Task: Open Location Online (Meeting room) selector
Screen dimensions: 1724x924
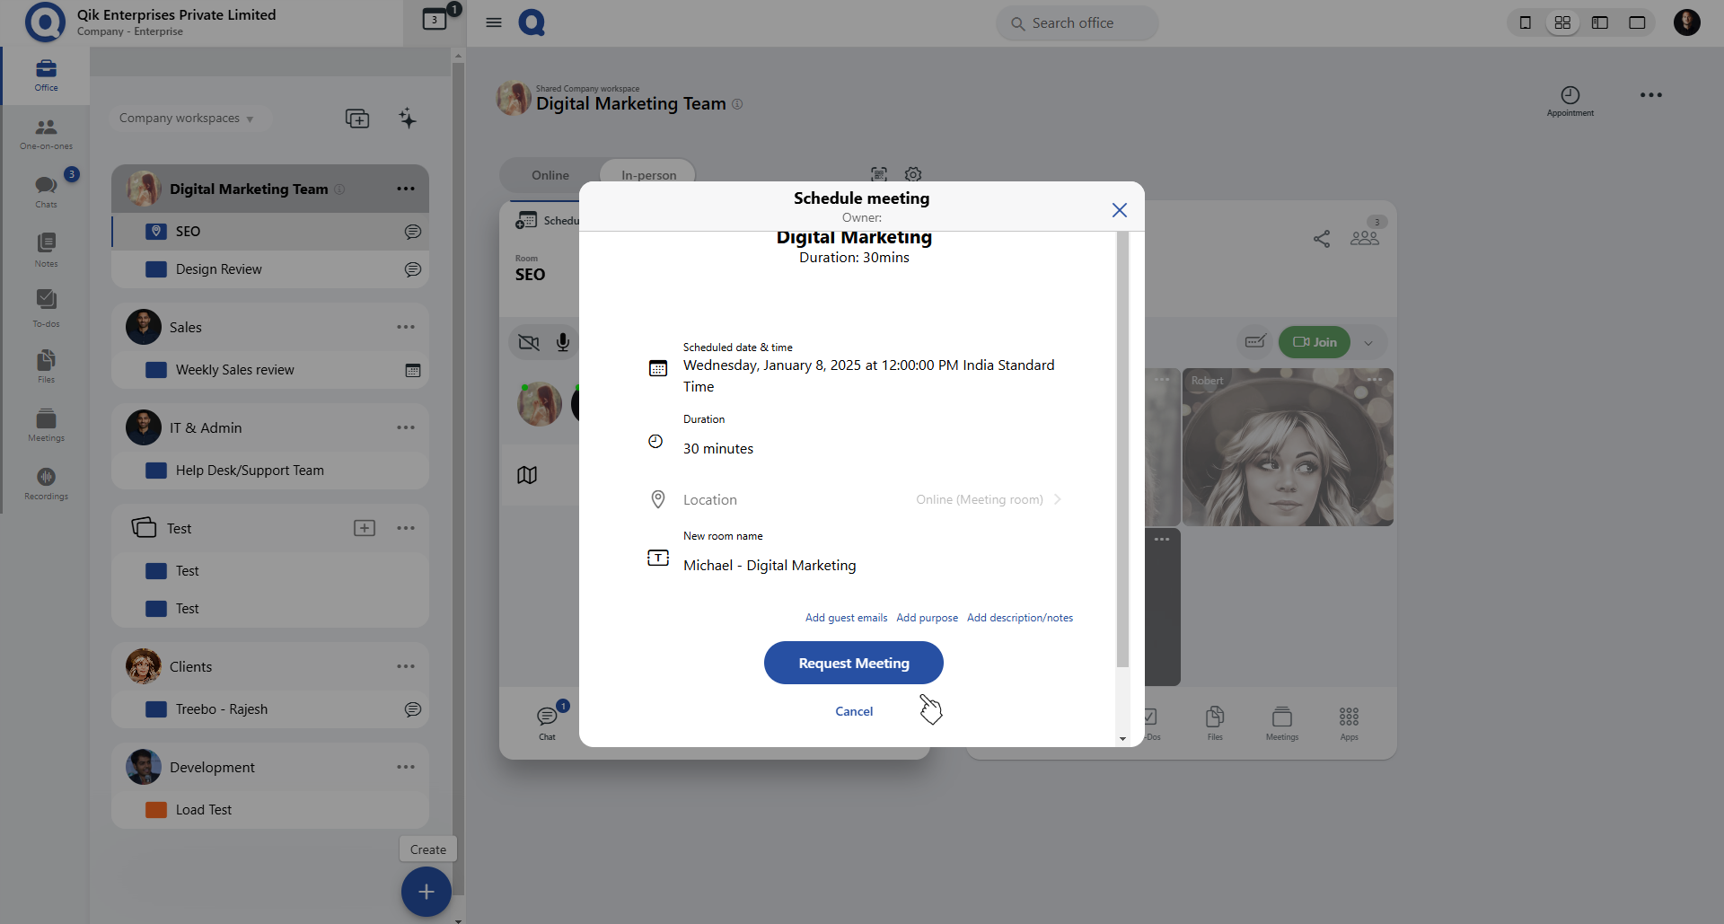Action: coord(988,500)
